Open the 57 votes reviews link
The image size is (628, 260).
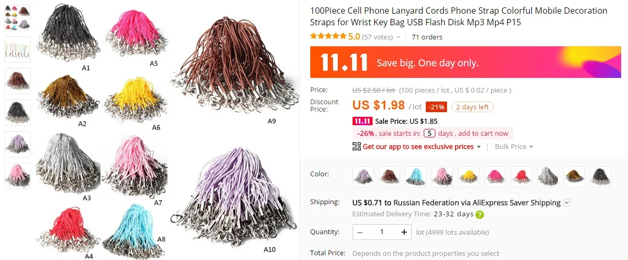pyautogui.click(x=377, y=37)
